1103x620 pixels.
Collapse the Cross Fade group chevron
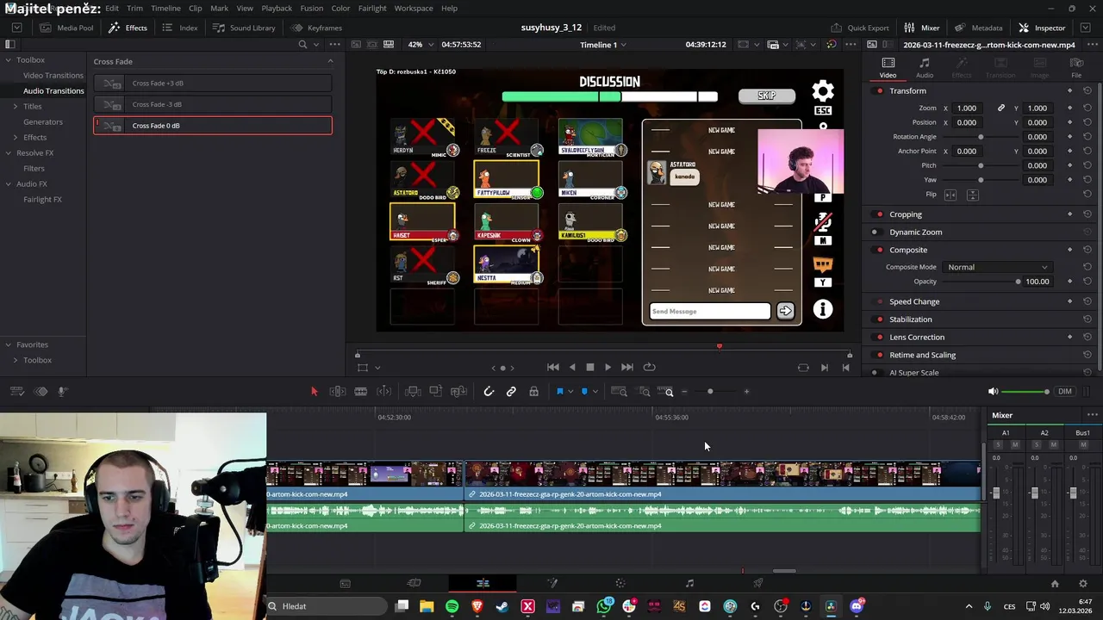[330, 61]
